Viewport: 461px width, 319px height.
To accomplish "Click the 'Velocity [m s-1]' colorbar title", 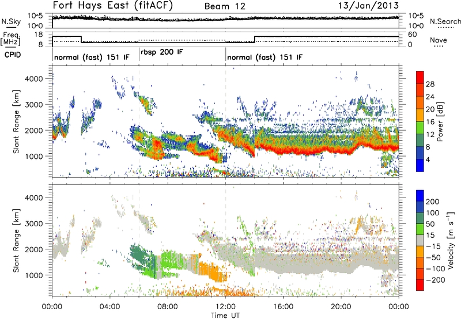I will pos(451,240).
